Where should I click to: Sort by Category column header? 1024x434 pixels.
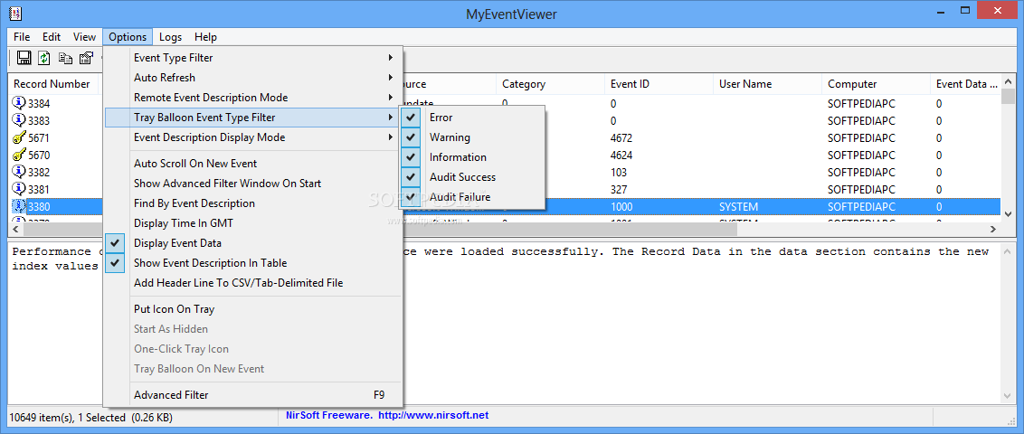[551, 84]
